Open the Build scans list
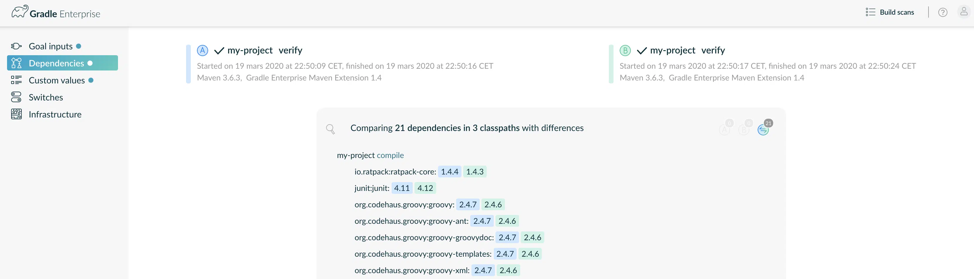 point(890,12)
